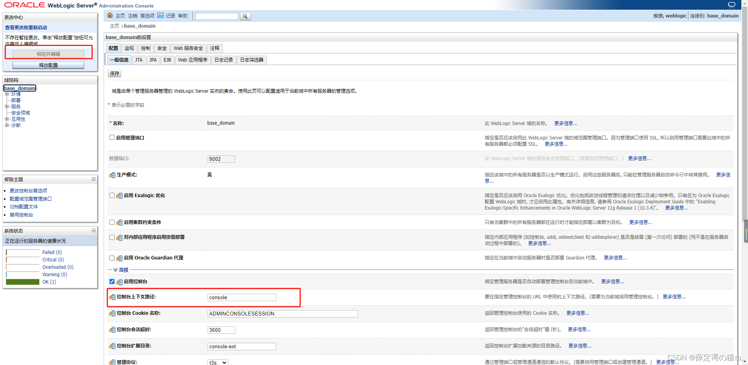Expand the 环境 tree node

click(x=7, y=94)
